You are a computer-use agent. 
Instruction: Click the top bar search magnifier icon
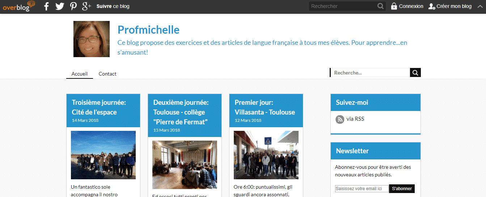[x=380, y=6]
